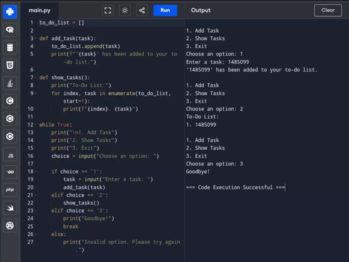The height and width of the screenshot is (262, 349).
Task: Click 'To-Do List:' line in output
Action: 202,117
